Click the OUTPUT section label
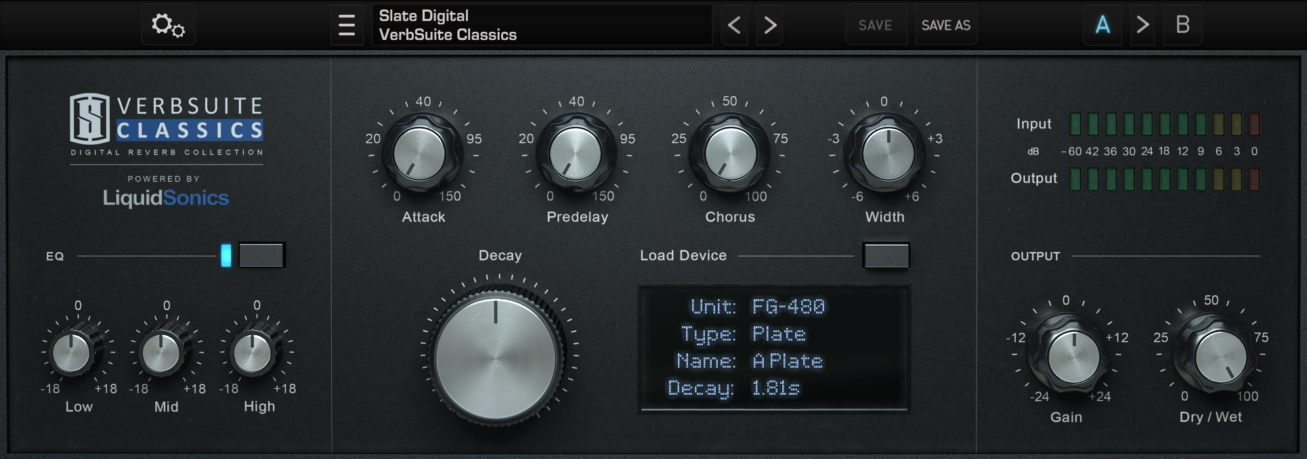This screenshot has width=1307, height=459. 1035,256
